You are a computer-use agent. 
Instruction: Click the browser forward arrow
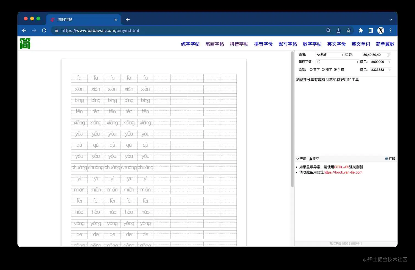coord(34,30)
